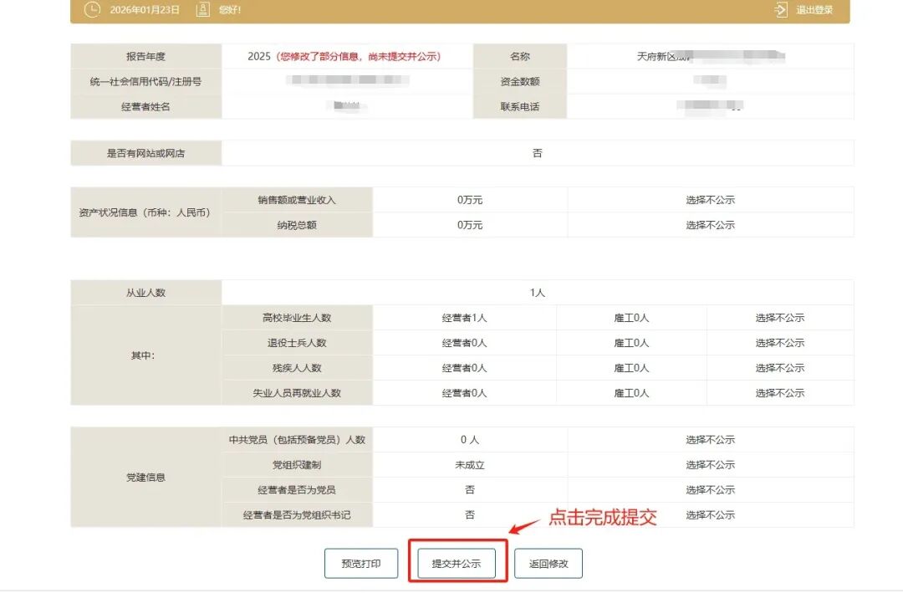Click 雇工0人 in the 残疾人人数 row
The width and height of the screenshot is (903, 593).
[x=631, y=368]
